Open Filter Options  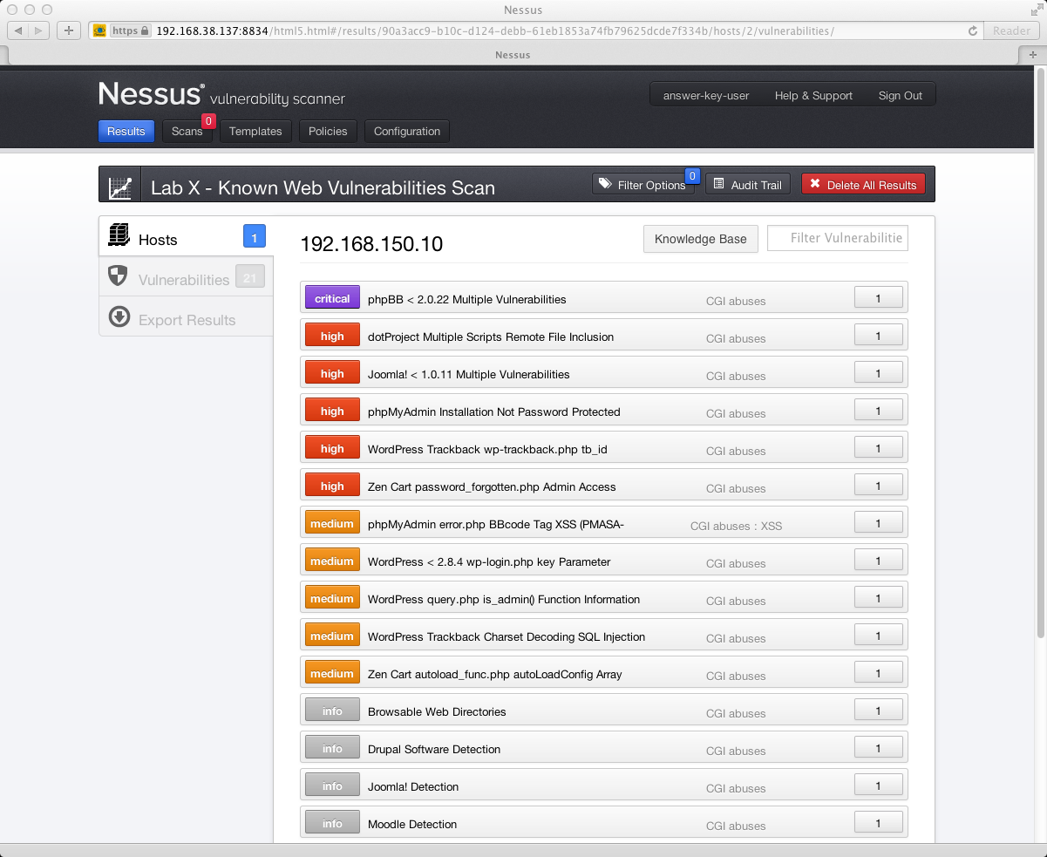(x=643, y=184)
